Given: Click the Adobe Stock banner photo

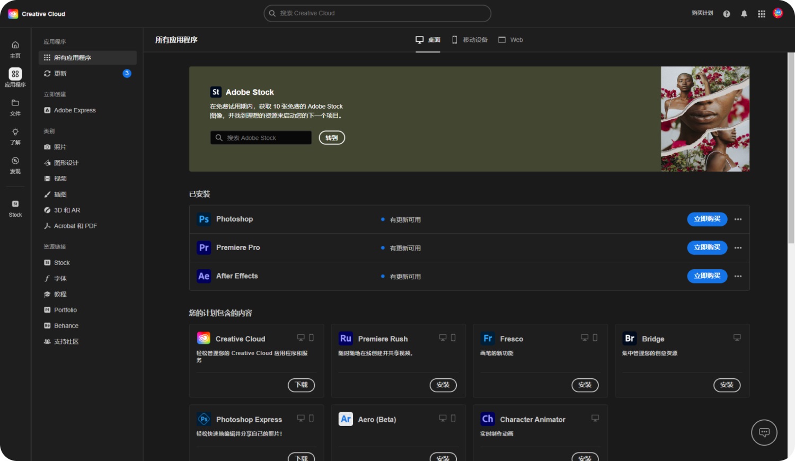Looking at the screenshot, I should (705, 119).
